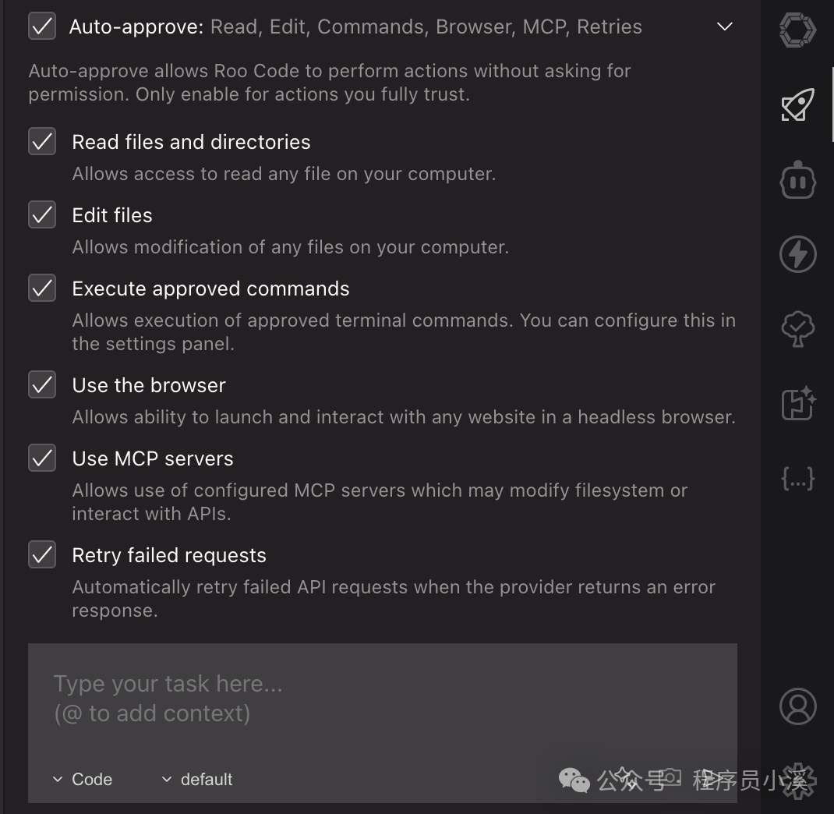Disable Read files and directories
This screenshot has width=834, height=814.
[x=42, y=142]
